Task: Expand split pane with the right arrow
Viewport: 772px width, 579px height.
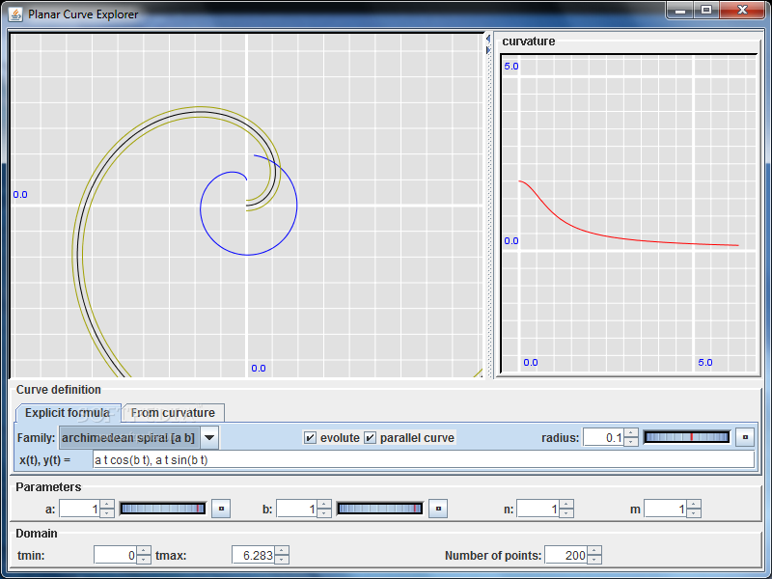Action: [x=488, y=50]
